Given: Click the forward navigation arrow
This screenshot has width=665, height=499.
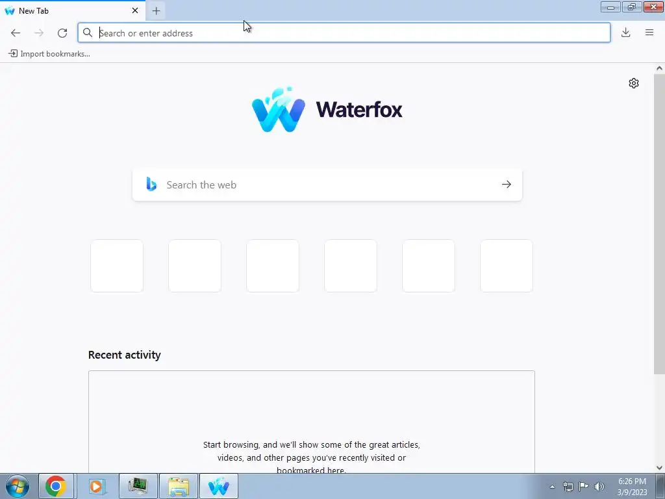Looking at the screenshot, I should click(x=38, y=33).
